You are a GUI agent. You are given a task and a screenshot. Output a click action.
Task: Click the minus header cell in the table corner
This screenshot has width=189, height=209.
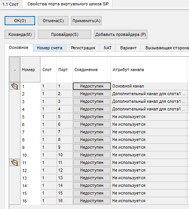pyautogui.click(x=15, y=70)
